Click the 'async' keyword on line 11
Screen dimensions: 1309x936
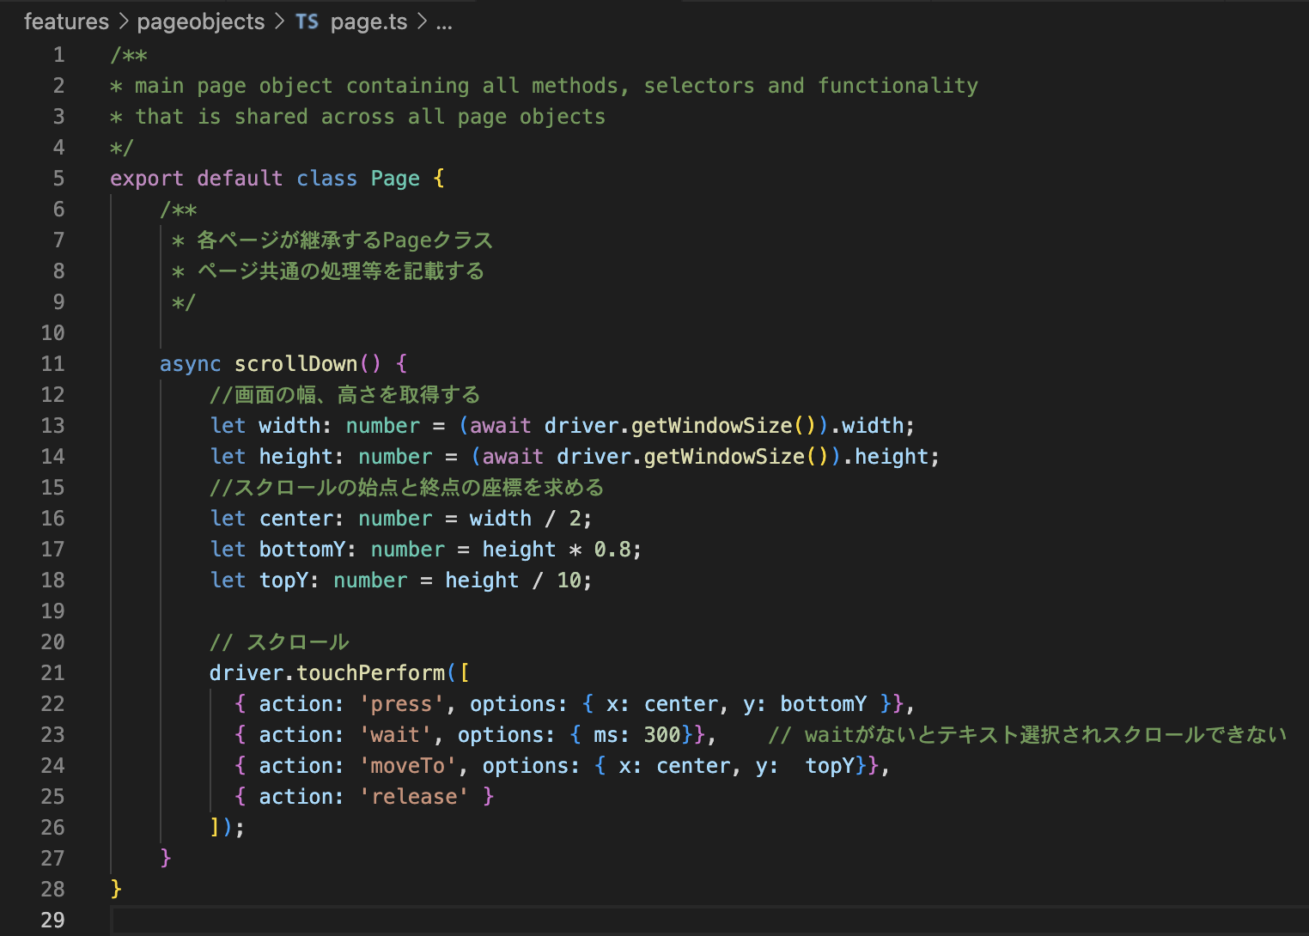pos(191,364)
